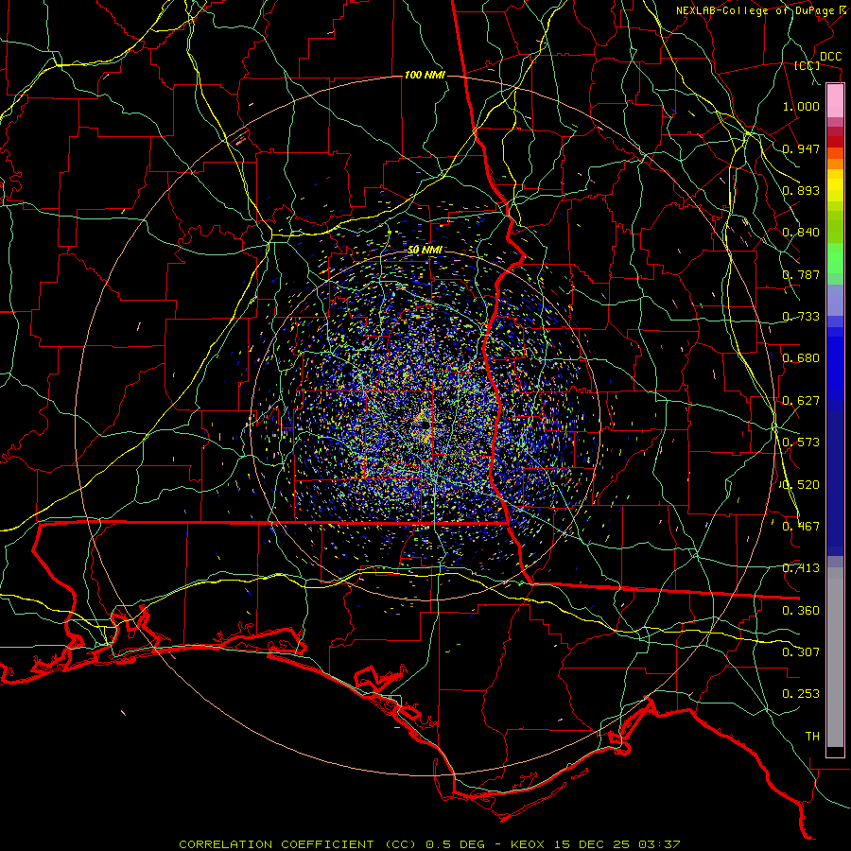
Task: Select the 1.000 scale value
Action: click(x=801, y=106)
